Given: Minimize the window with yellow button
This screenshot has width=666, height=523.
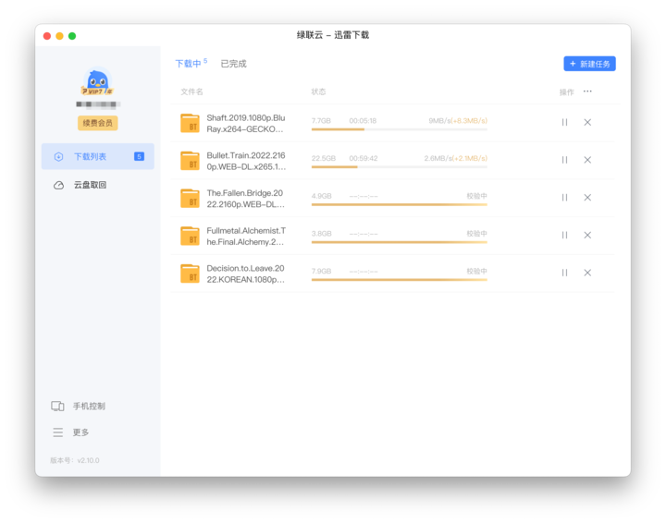Looking at the screenshot, I should tap(59, 36).
